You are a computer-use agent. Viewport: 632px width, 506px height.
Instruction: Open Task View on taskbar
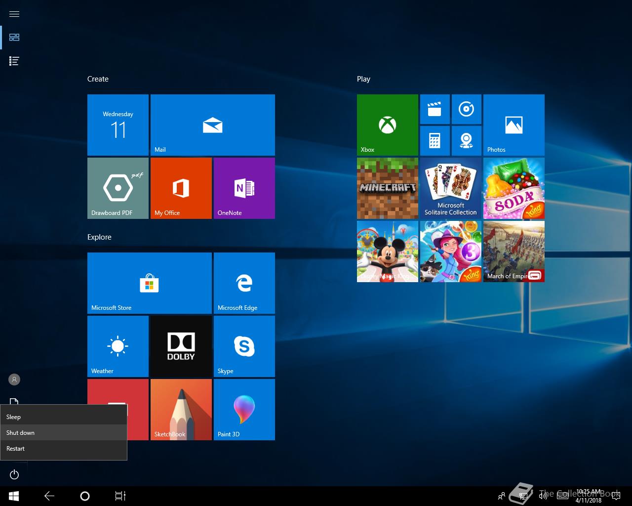coord(120,496)
